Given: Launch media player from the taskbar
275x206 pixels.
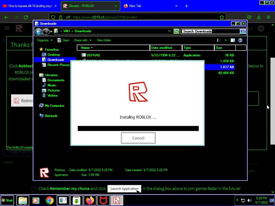Looking at the screenshot, I should tap(36, 200).
